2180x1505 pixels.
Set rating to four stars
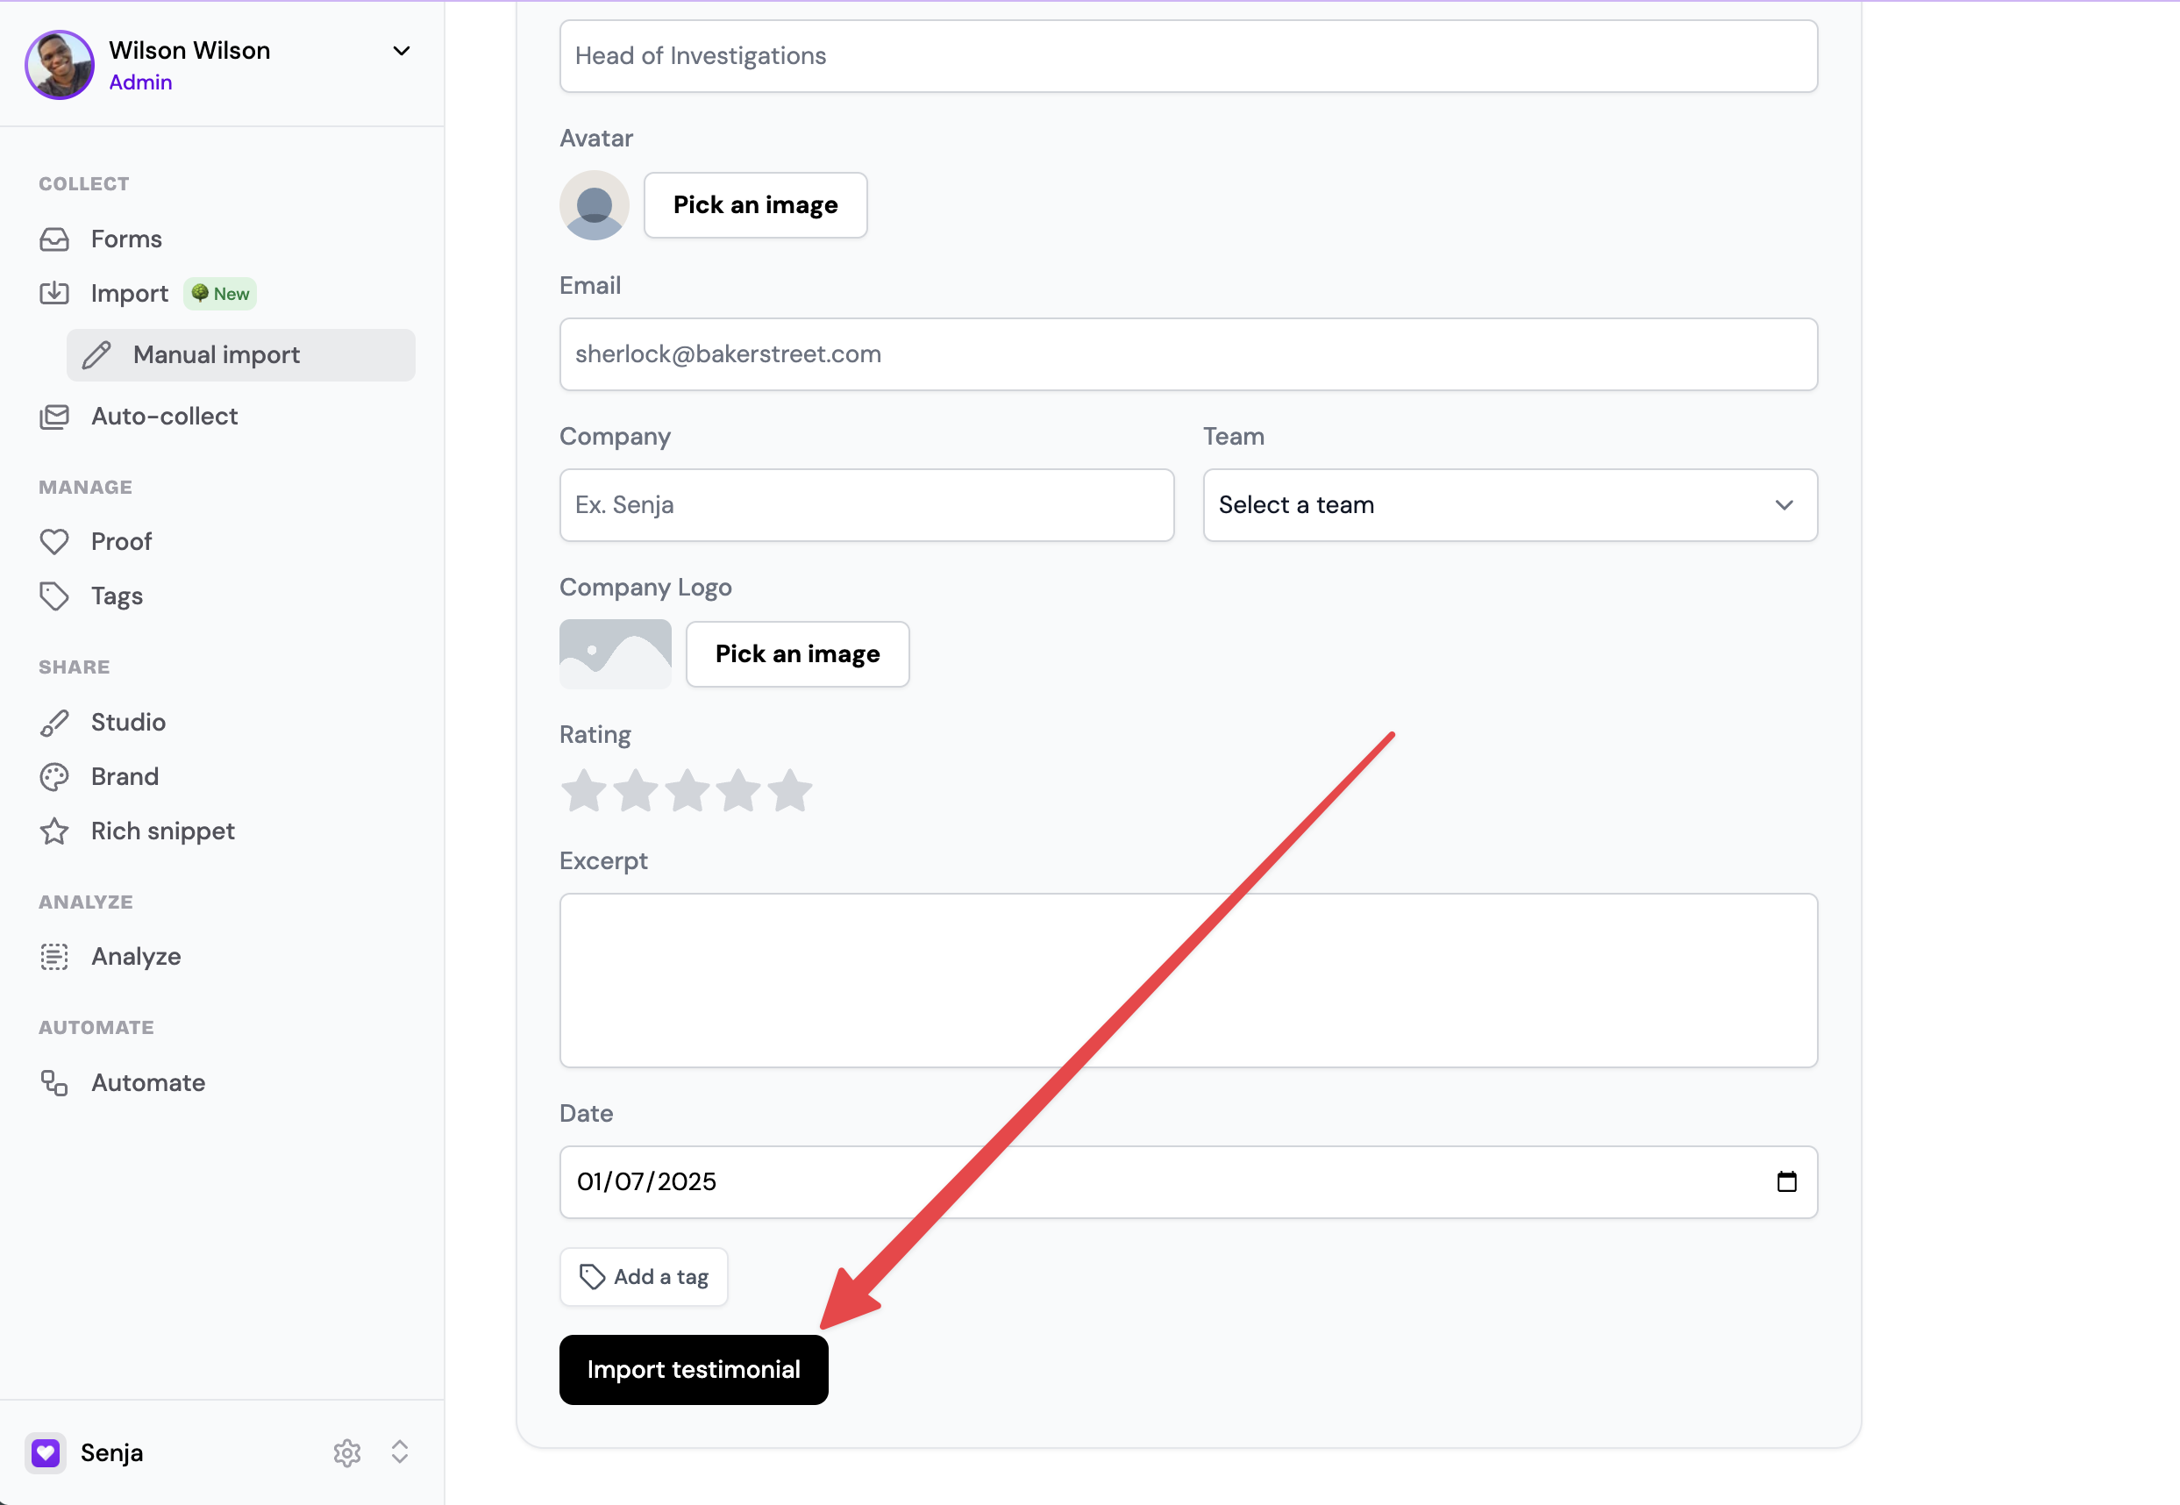pos(738,790)
